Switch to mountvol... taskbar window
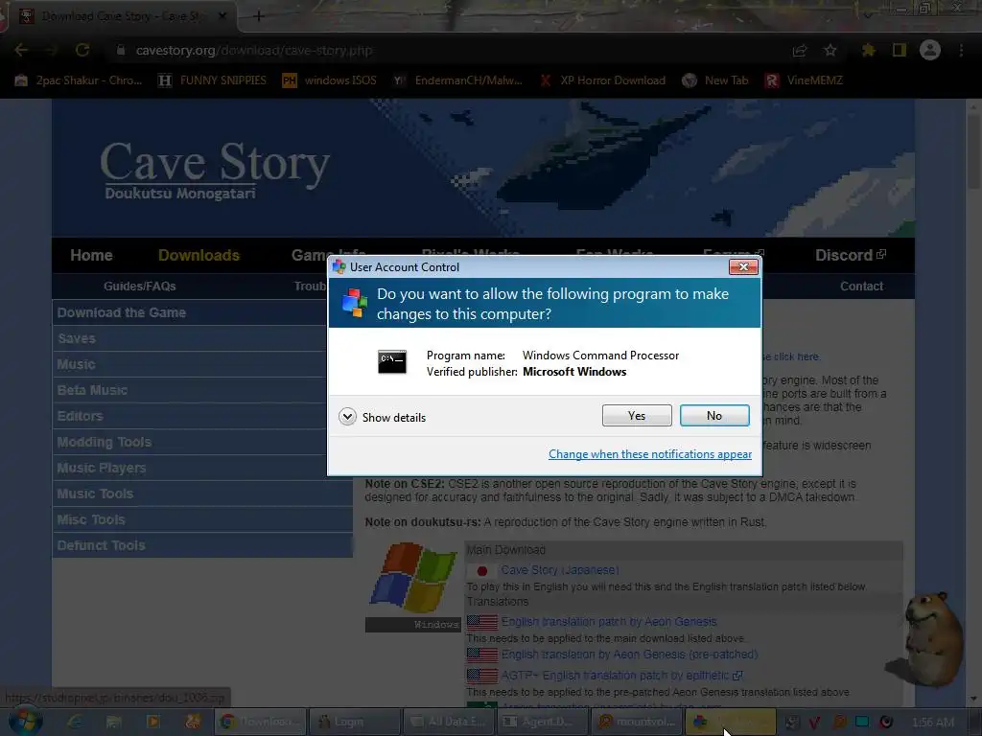 [x=637, y=722]
